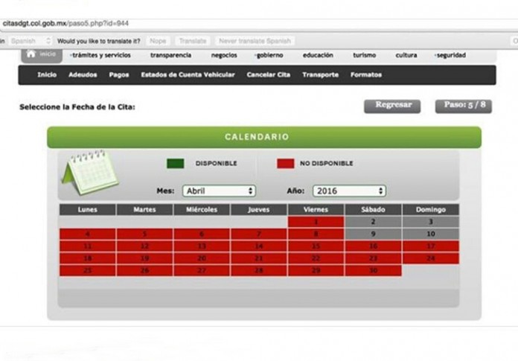Click the green calendar illustration icon
Viewport: 518px width, 361px height.
[90, 172]
